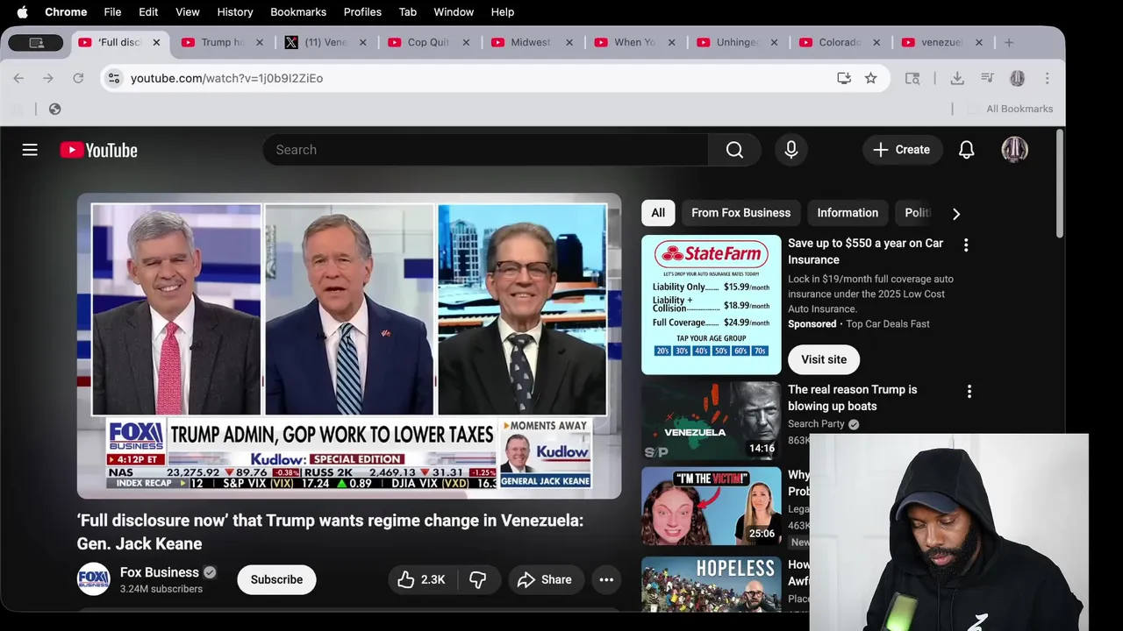
Task: Select the 'All' filter chip
Action: (658, 213)
